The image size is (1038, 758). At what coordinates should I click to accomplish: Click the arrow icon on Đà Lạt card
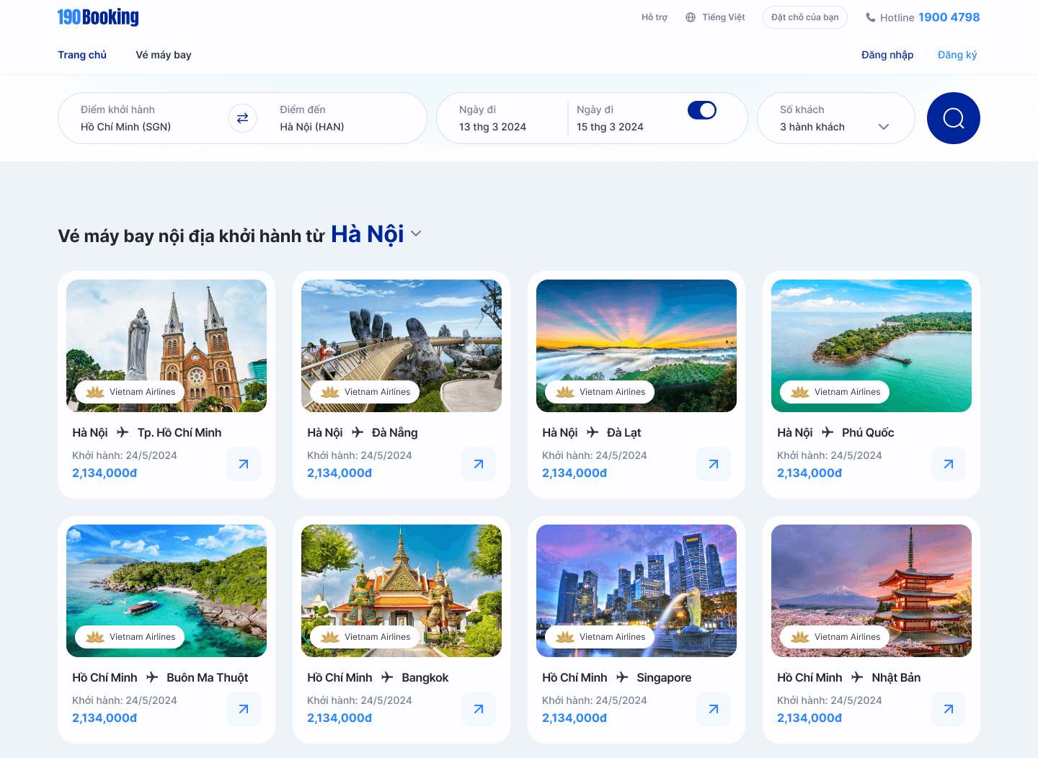pyautogui.click(x=714, y=464)
